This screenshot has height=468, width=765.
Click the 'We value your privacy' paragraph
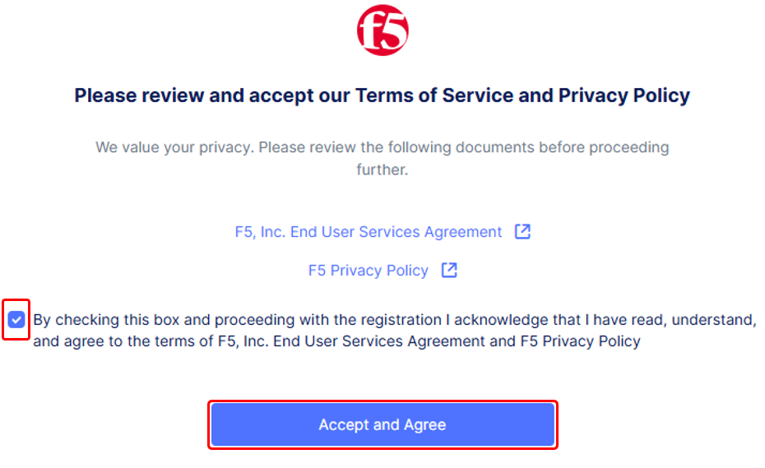click(382, 158)
